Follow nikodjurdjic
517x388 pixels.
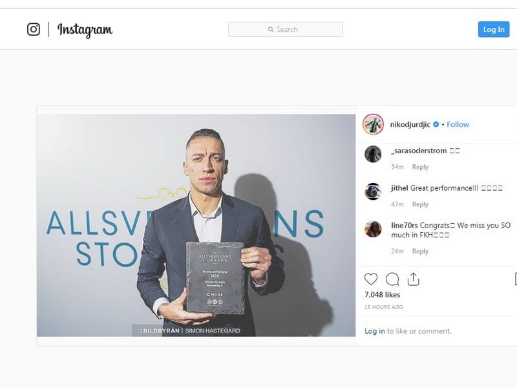pyautogui.click(x=458, y=124)
